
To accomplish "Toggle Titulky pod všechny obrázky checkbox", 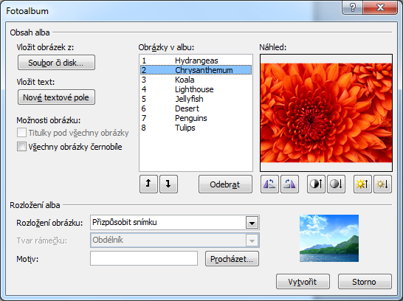I will click(x=21, y=133).
